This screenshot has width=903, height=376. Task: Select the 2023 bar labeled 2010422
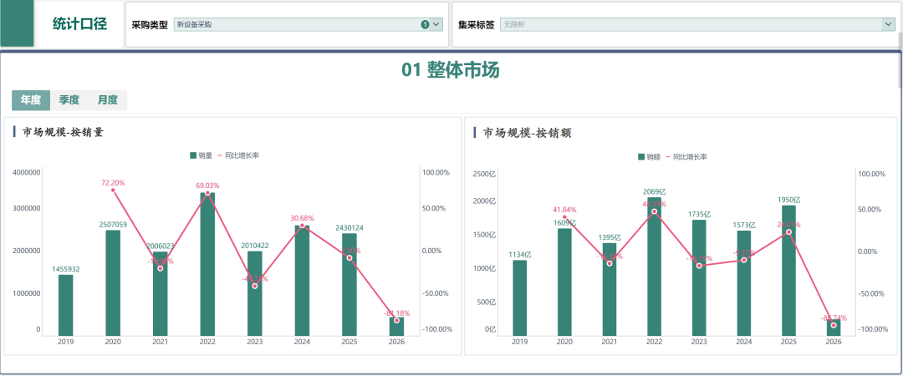pyautogui.click(x=254, y=293)
